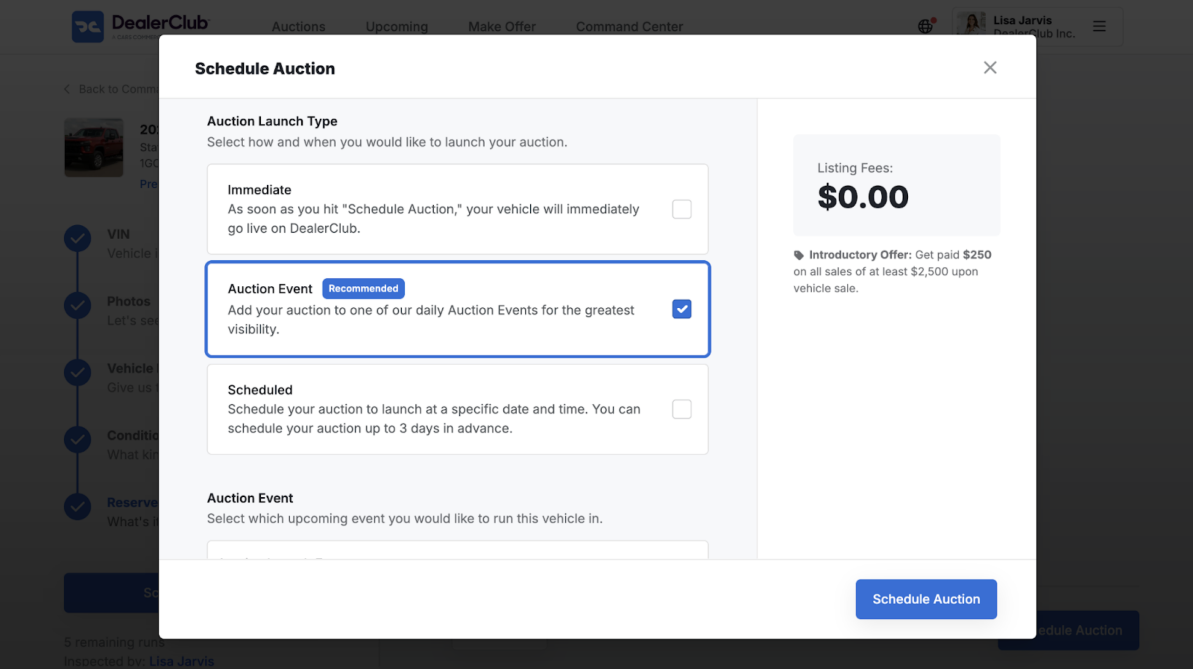The height and width of the screenshot is (669, 1193).
Task: Click Lisa Jarvis profile avatar
Action: click(x=971, y=23)
